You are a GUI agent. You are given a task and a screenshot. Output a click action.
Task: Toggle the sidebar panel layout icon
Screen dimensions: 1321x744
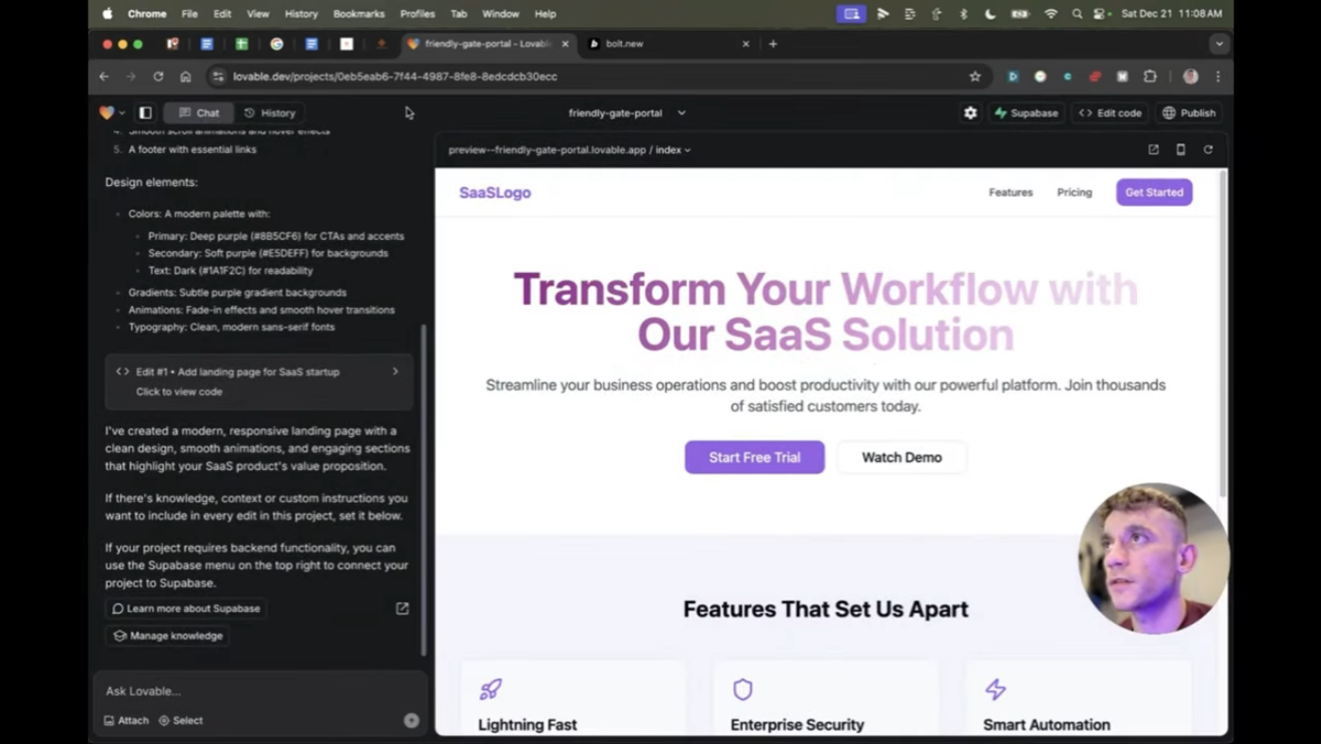[x=145, y=112]
